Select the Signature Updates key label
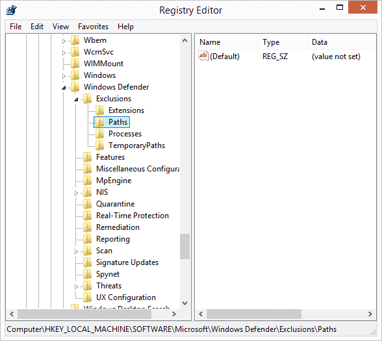382x341 pixels. tap(127, 262)
